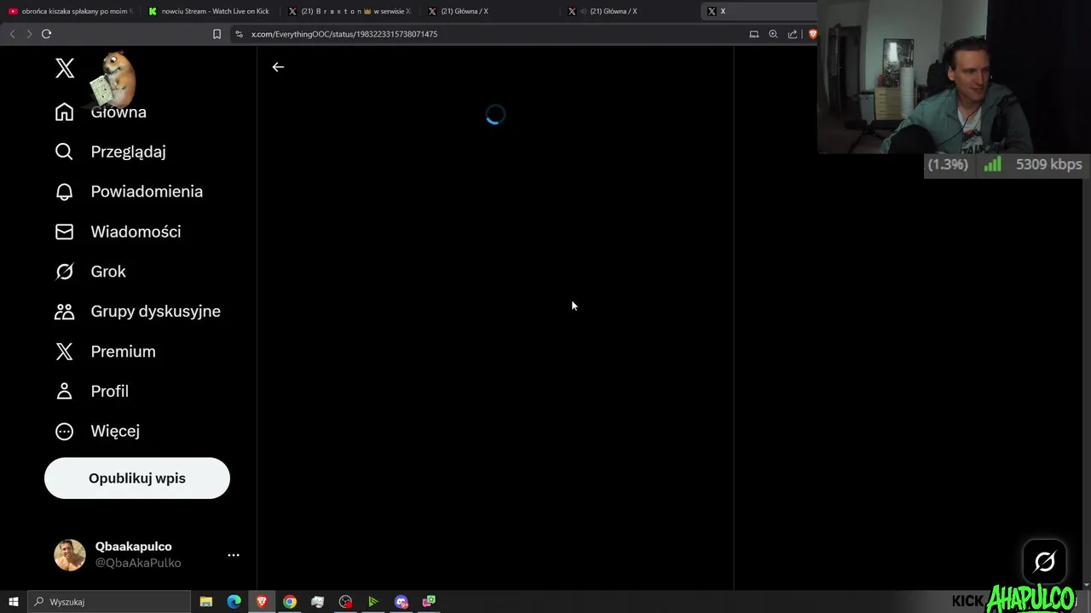The width and height of the screenshot is (1091, 613).
Task: Click the share icon in address bar
Action: tap(793, 34)
